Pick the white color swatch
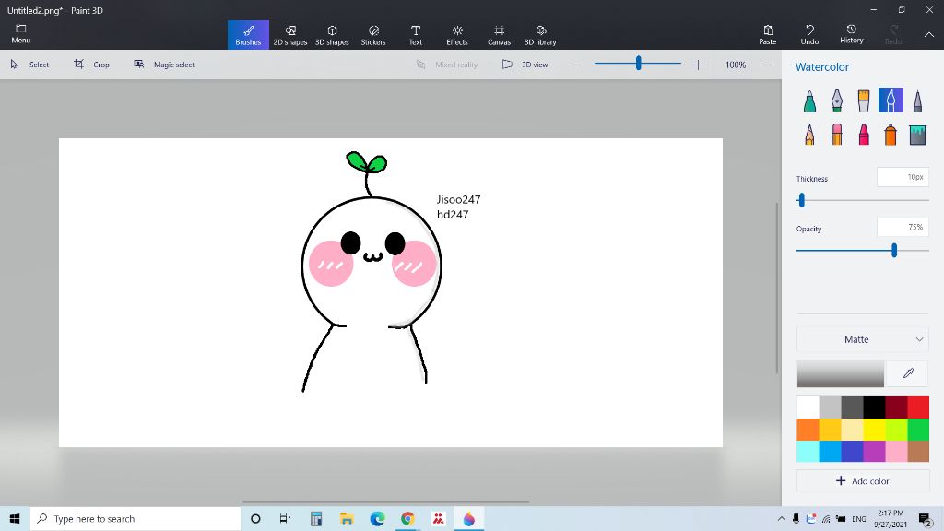The image size is (944, 531). coord(808,407)
